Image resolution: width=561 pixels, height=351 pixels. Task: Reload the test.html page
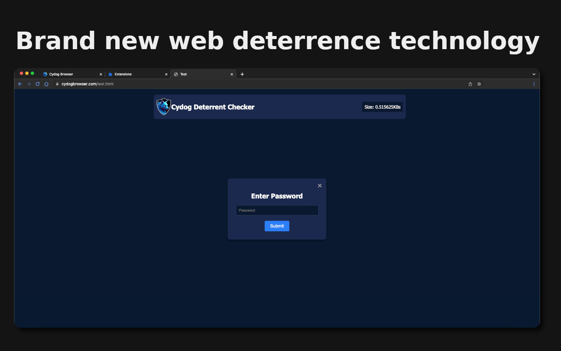[38, 84]
